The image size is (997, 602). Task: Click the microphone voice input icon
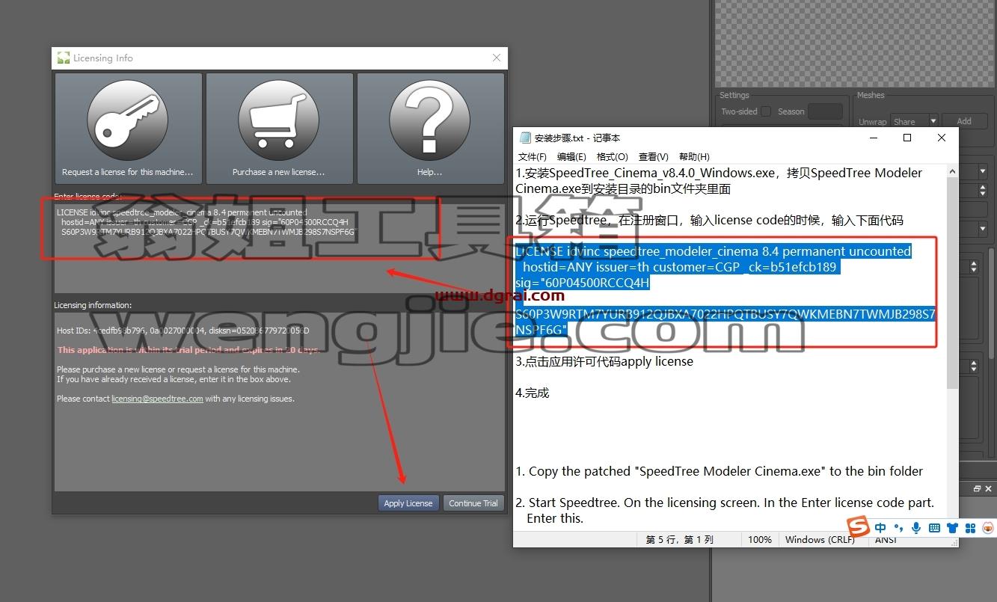point(917,528)
